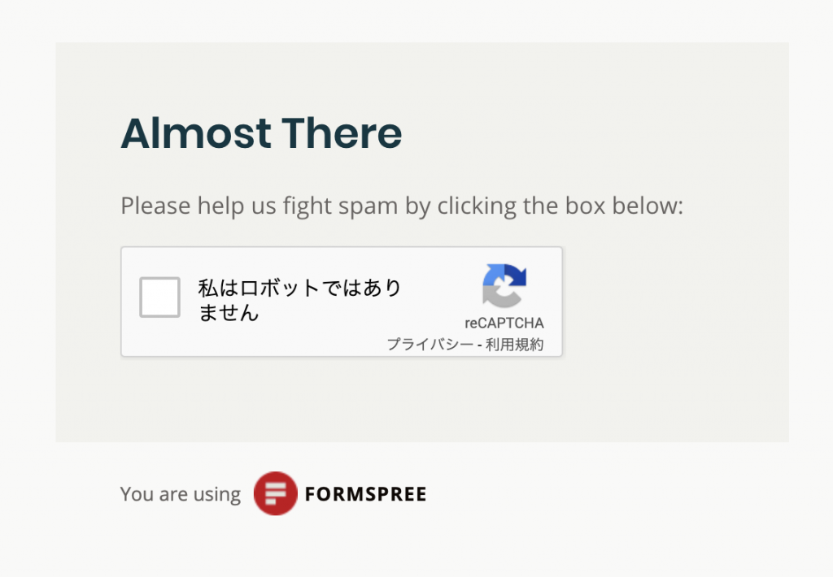Check the 私はロボットではありません checkbox
This screenshot has height=577, width=833.
point(160,297)
